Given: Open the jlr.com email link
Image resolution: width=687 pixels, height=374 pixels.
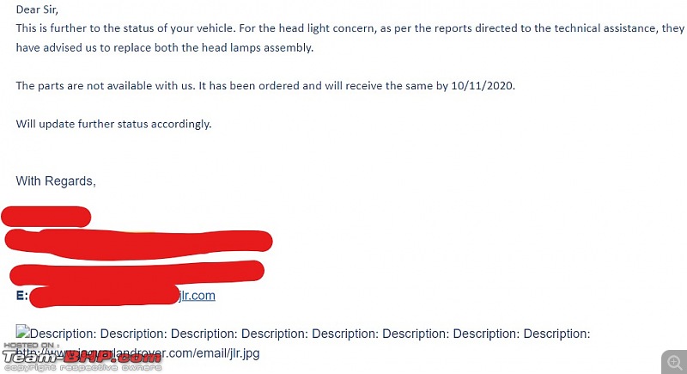Looking at the screenshot, I should [197, 296].
